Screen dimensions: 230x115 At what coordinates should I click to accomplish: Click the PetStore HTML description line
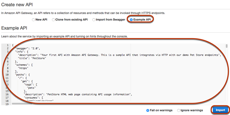78,94
